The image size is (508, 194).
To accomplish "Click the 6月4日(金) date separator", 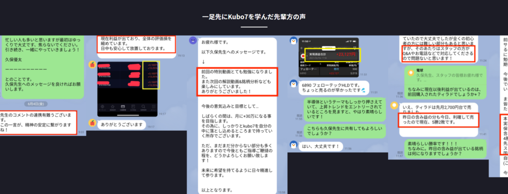I will [36, 104].
